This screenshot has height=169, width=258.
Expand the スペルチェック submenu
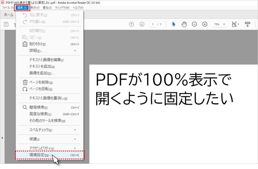coord(50,130)
